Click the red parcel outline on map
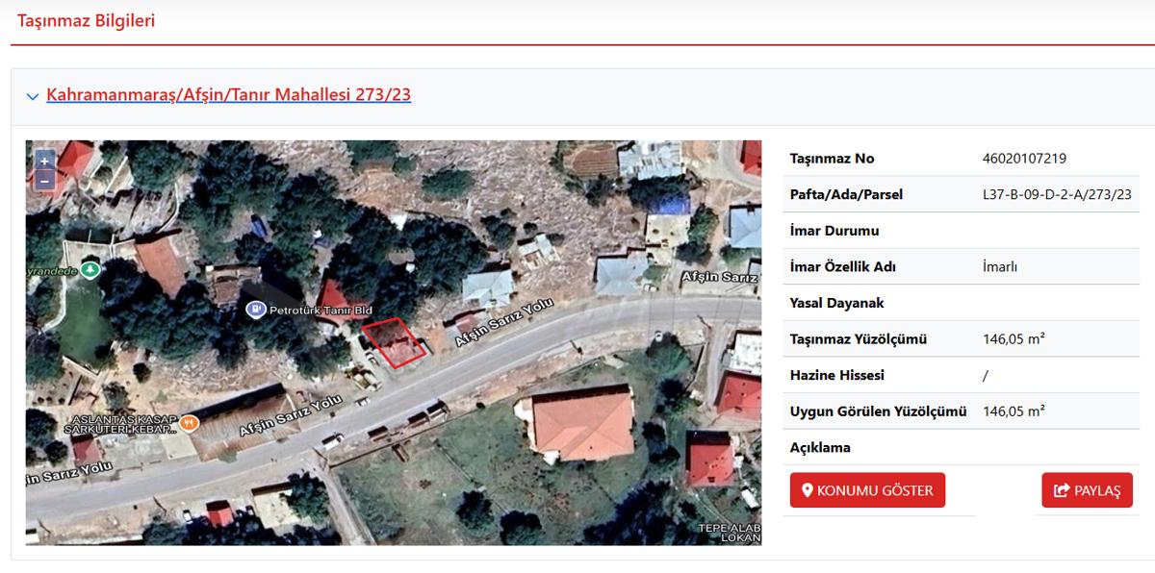Screen dimensions: 1155x573 click(x=394, y=341)
